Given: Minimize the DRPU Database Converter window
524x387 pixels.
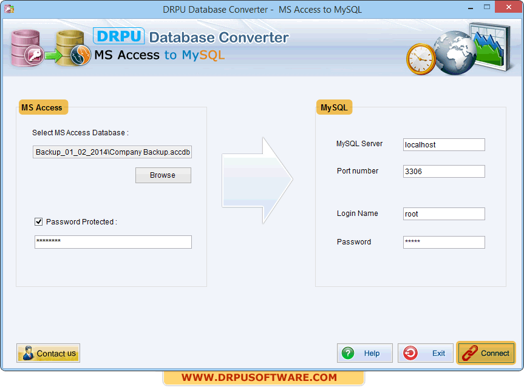Looking at the screenshot, I should click(x=471, y=7).
